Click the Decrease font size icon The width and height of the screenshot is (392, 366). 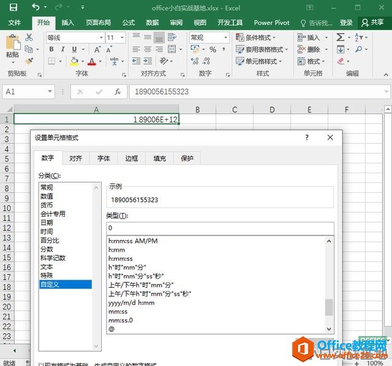point(109,49)
